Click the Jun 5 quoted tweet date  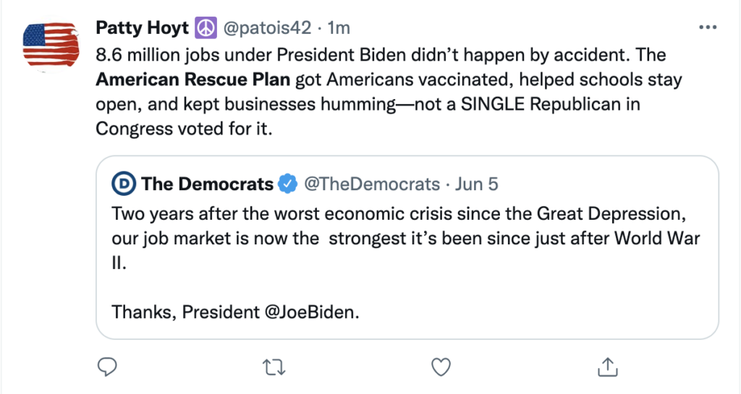[477, 184]
